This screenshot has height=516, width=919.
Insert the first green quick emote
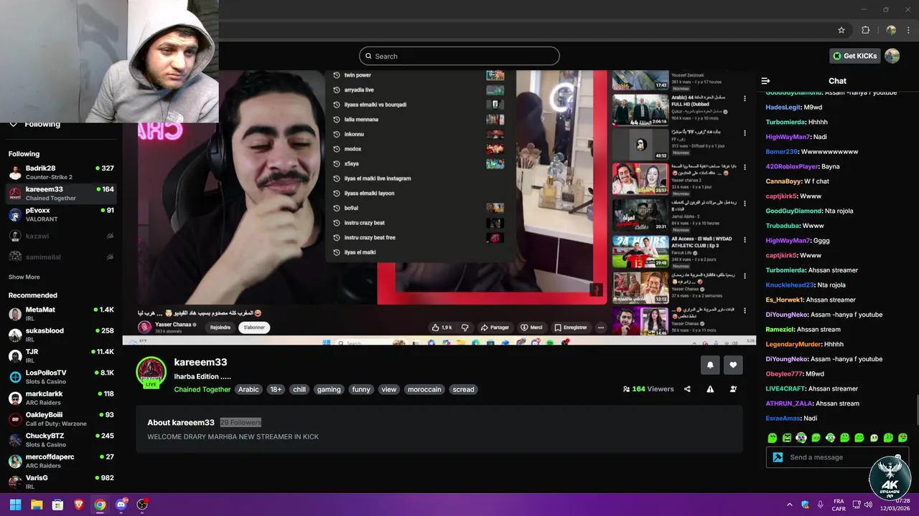point(773,437)
